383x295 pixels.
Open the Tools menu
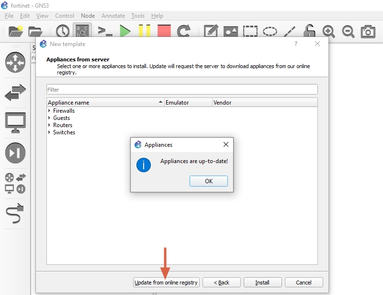click(x=138, y=16)
